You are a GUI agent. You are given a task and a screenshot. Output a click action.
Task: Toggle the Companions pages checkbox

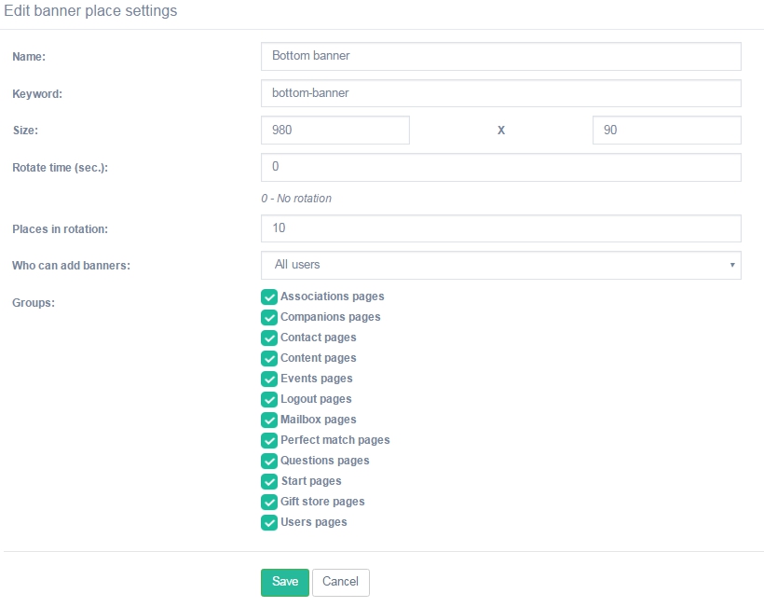pyautogui.click(x=269, y=317)
